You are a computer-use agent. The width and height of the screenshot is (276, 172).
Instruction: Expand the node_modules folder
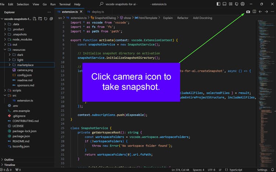pyautogui.click(x=22, y=39)
